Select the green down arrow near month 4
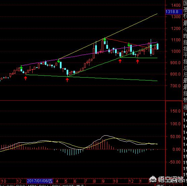Image resolution: width=187 pixels, height=186 pixels. [59, 61]
